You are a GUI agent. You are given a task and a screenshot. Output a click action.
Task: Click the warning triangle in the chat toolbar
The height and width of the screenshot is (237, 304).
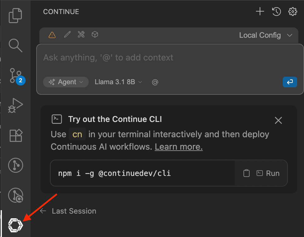(52, 35)
